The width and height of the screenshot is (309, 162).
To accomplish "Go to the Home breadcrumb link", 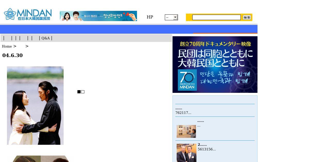I will tap(7, 46).
